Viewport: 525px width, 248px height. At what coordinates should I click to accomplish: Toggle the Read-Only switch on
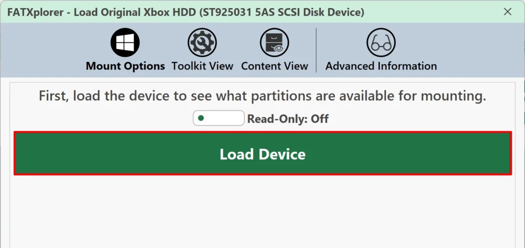coord(218,118)
